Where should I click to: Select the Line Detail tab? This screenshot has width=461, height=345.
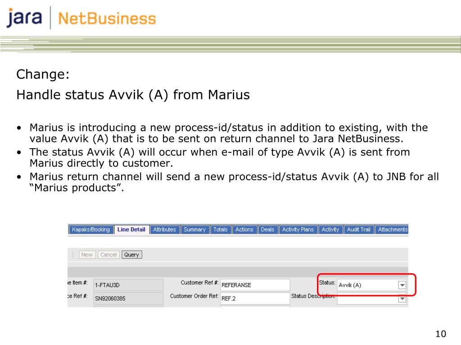click(x=131, y=230)
